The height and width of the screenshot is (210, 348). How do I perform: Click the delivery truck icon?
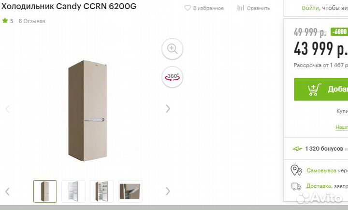tap(296, 186)
